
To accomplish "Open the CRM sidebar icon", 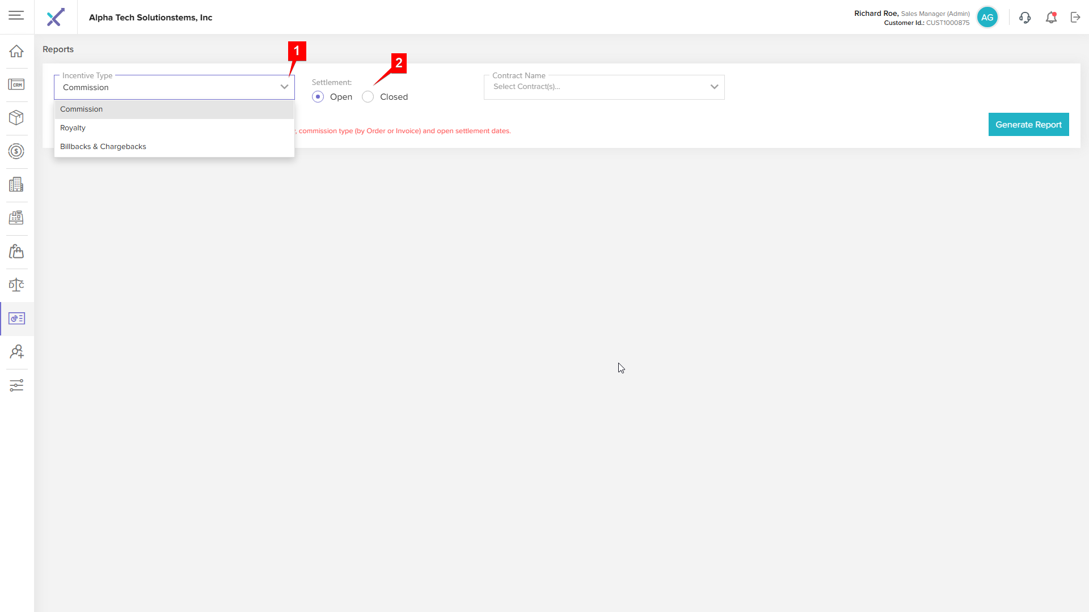I will coord(16,84).
